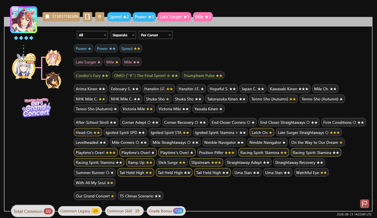Select the pink-haired parent portrait
Viewport: 377px width, 218px height.
coord(53,58)
